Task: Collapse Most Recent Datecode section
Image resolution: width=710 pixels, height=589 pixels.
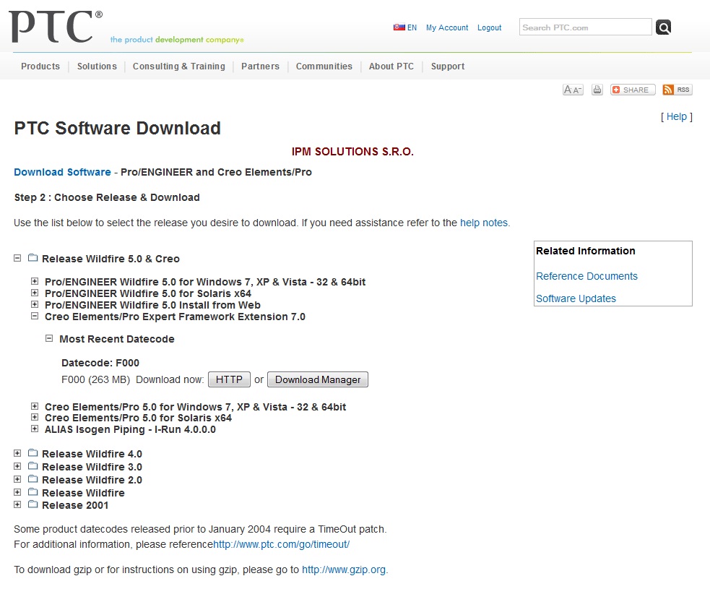Action: pos(49,338)
